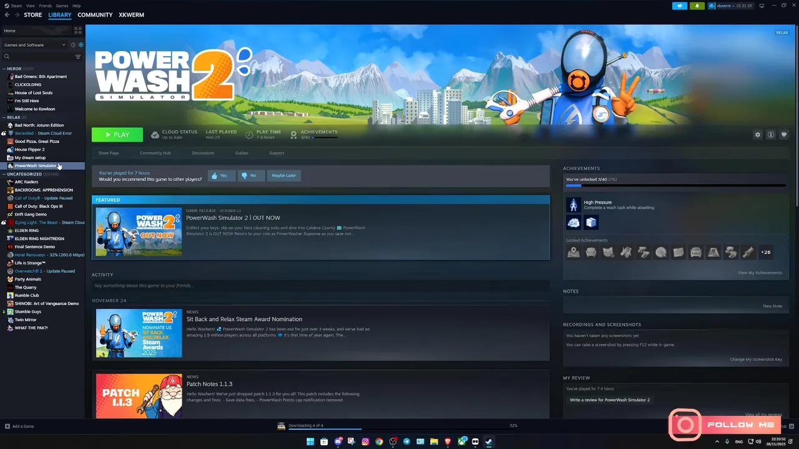This screenshot has height=449, width=799.
Task: Click New Note button
Action: click(772, 306)
